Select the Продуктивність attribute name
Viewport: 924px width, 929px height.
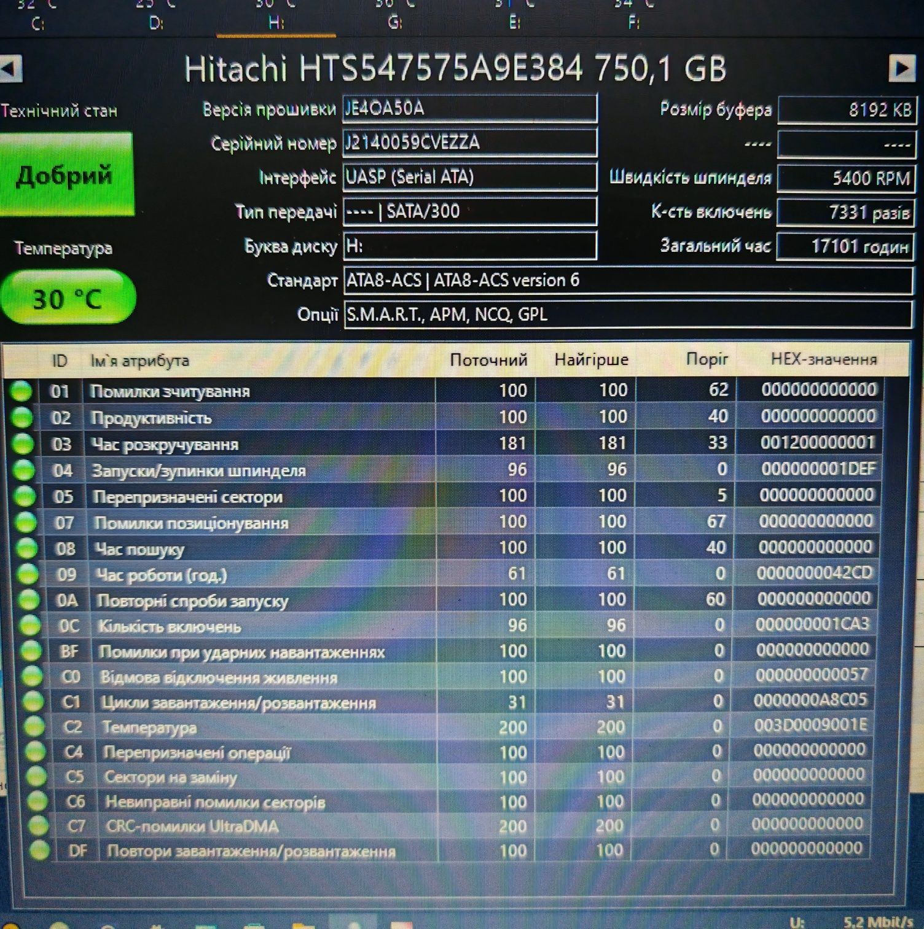click(151, 418)
